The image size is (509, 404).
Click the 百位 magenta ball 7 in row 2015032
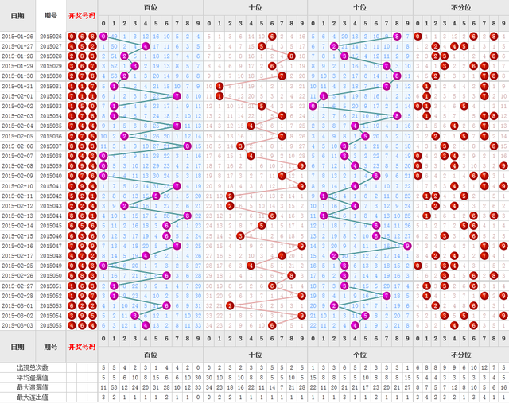point(177,96)
